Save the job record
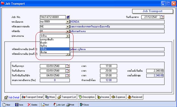 19,105
